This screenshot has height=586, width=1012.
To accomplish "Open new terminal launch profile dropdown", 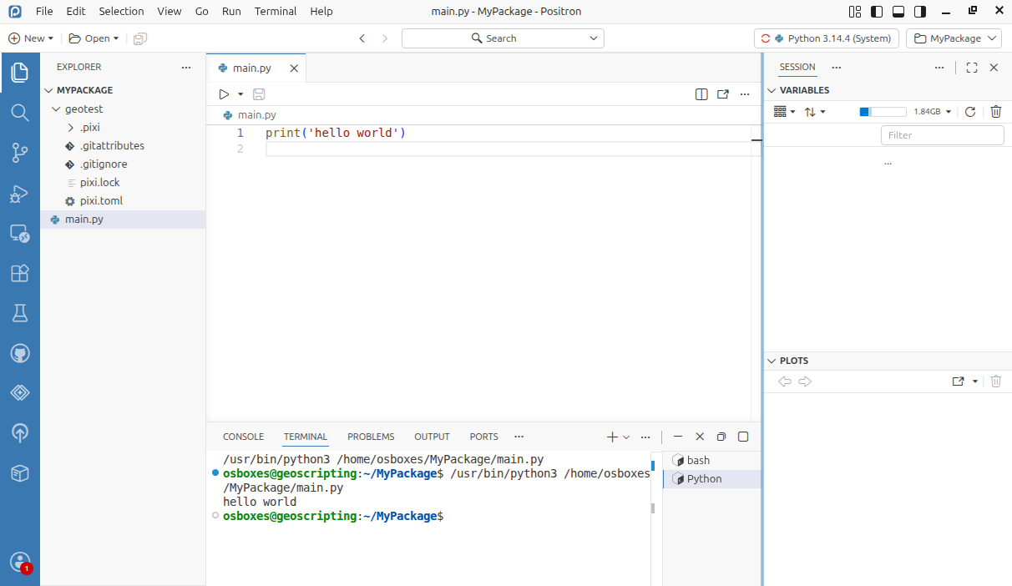I will (x=626, y=437).
